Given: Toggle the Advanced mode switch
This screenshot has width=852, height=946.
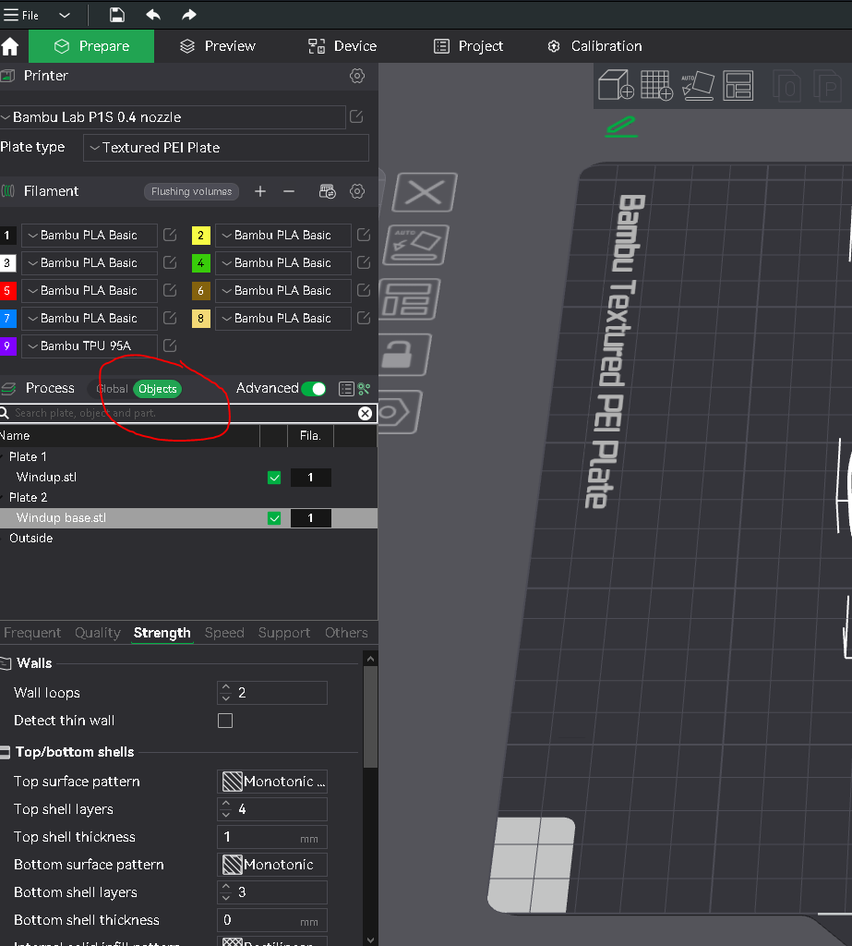Looking at the screenshot, I should coord(313,389).
